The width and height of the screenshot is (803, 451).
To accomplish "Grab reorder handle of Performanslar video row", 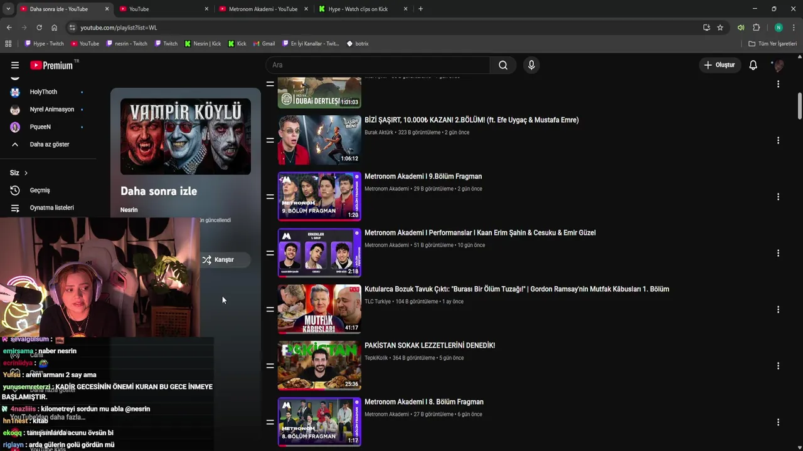I will click(x=270, y=253).
